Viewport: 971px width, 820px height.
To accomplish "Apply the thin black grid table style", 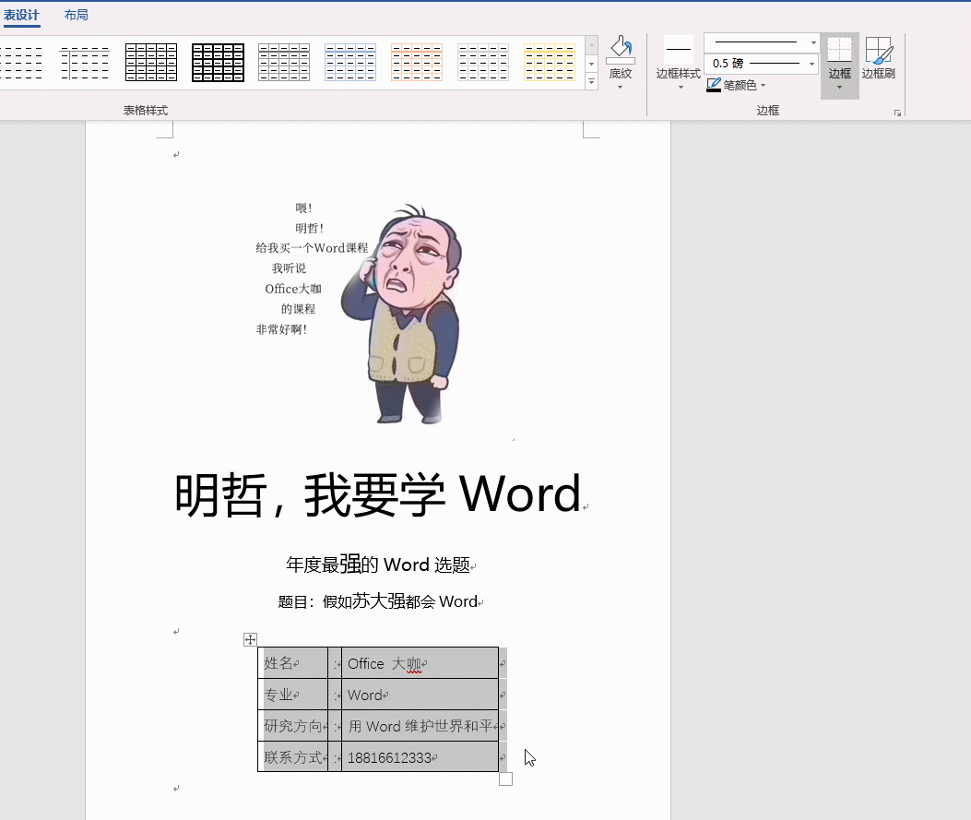I will [x=151, y=63].
